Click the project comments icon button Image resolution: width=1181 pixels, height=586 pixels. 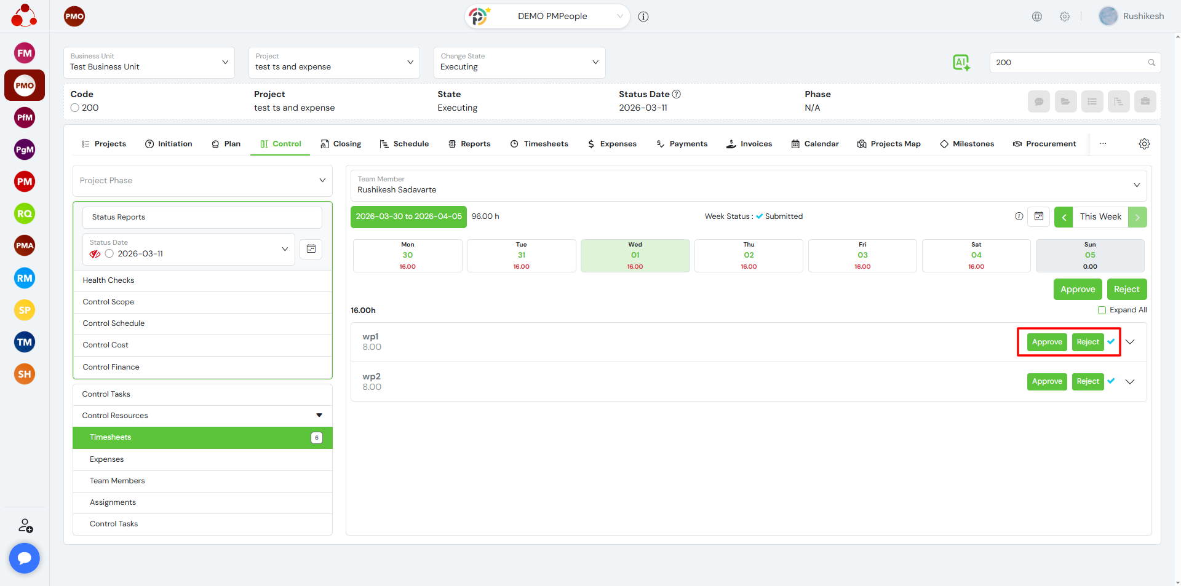pos(1038,101)
